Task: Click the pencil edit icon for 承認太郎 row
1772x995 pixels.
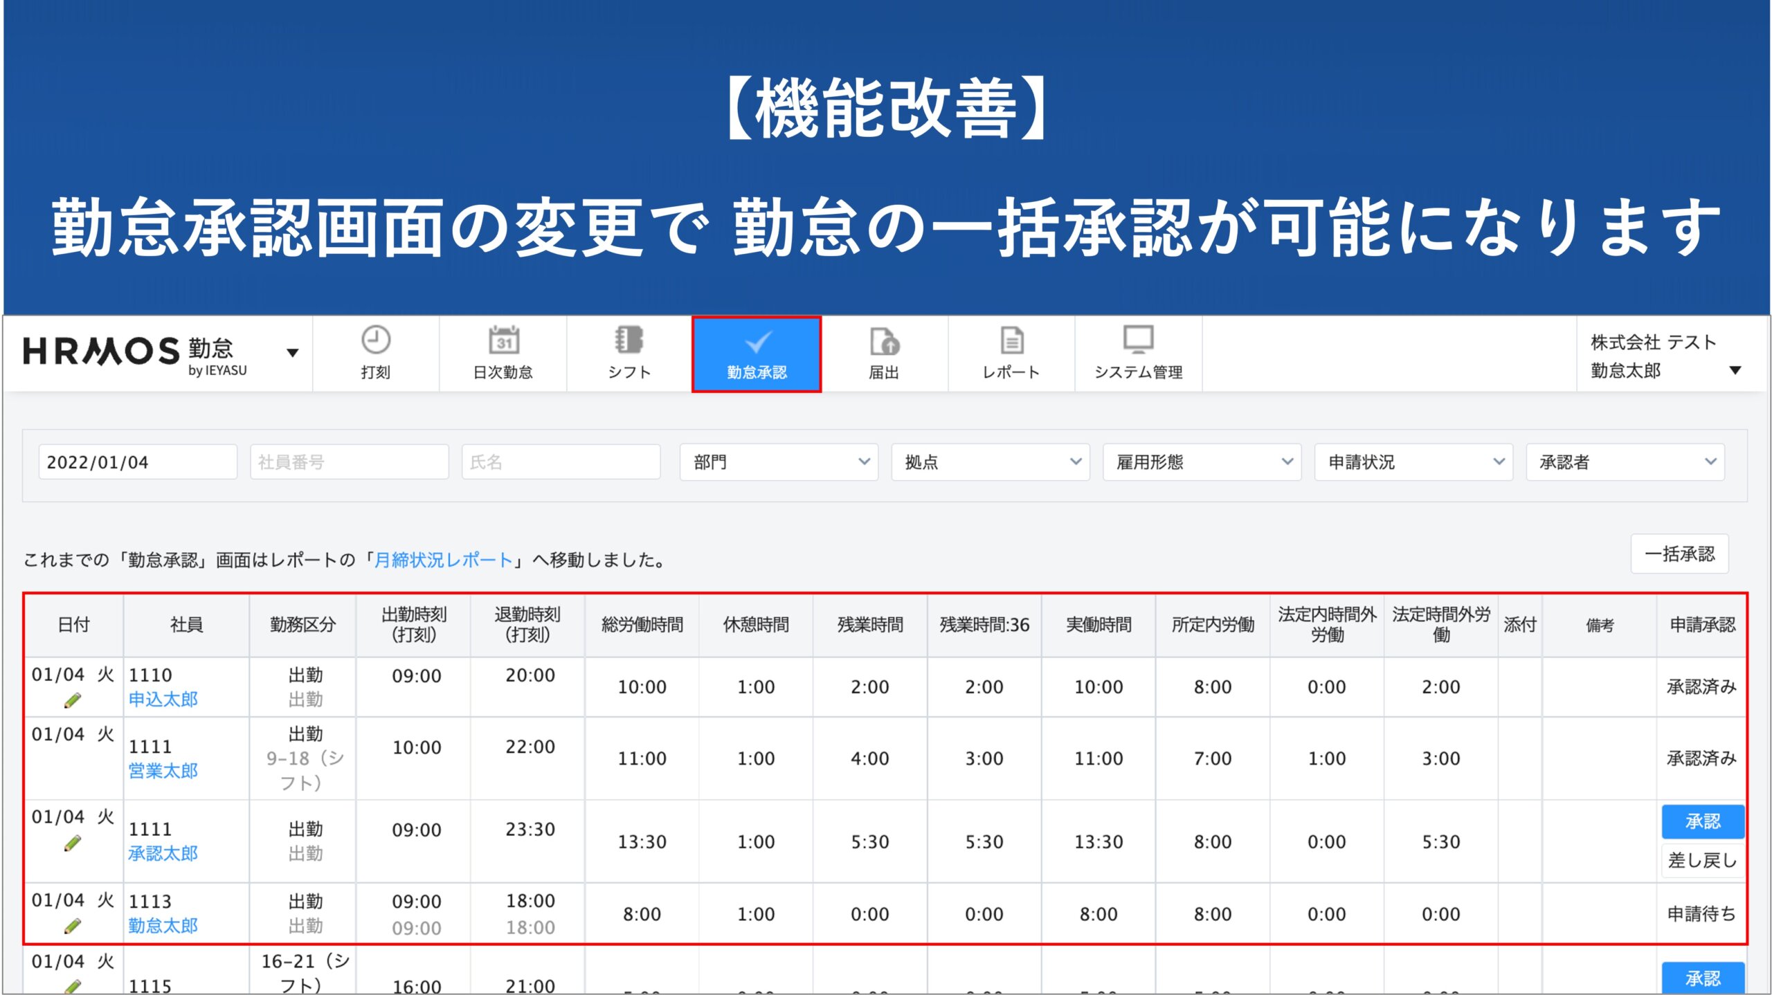Action: pyautogui.click(x=73, y=843)
